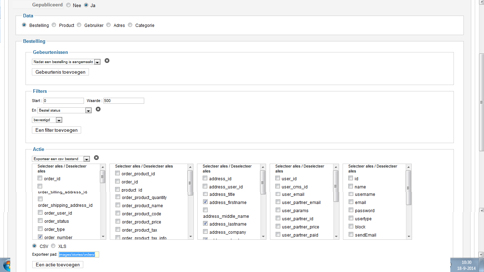The height and width of the screenshot is (272, 484).
Task: Check the user_email checkbox
Action: click(278, 194)
